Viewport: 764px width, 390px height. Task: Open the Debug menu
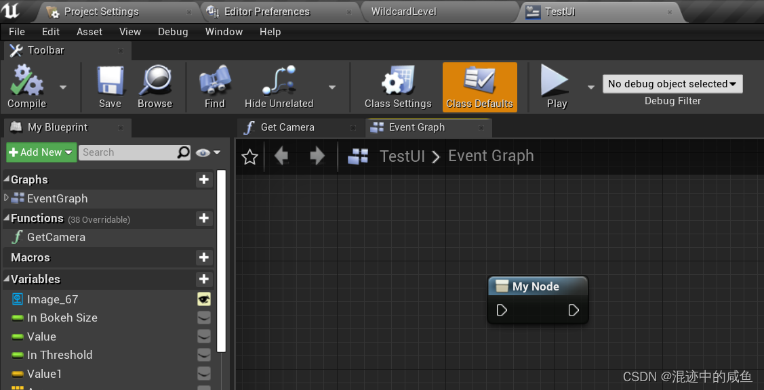[172, 31]
